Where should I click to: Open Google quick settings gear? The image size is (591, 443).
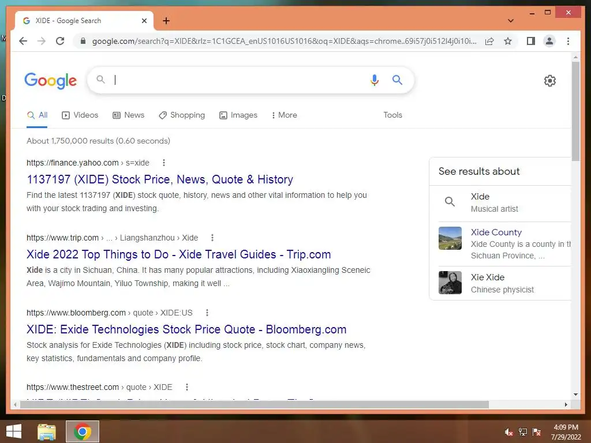tap(550, 81)
